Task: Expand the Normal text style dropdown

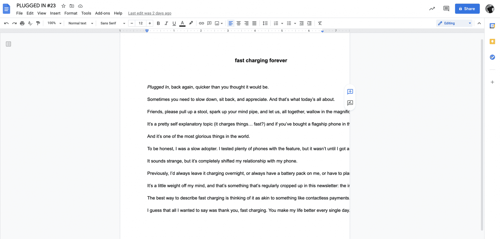Action: pyautogui.click(x=81, y=23)
